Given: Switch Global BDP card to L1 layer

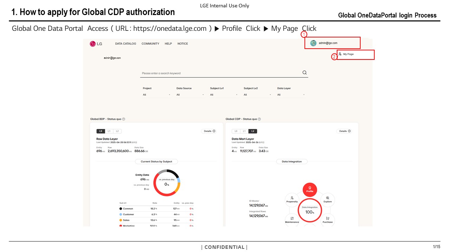Looking at the screenshot, I should click(x=109, y=131).
